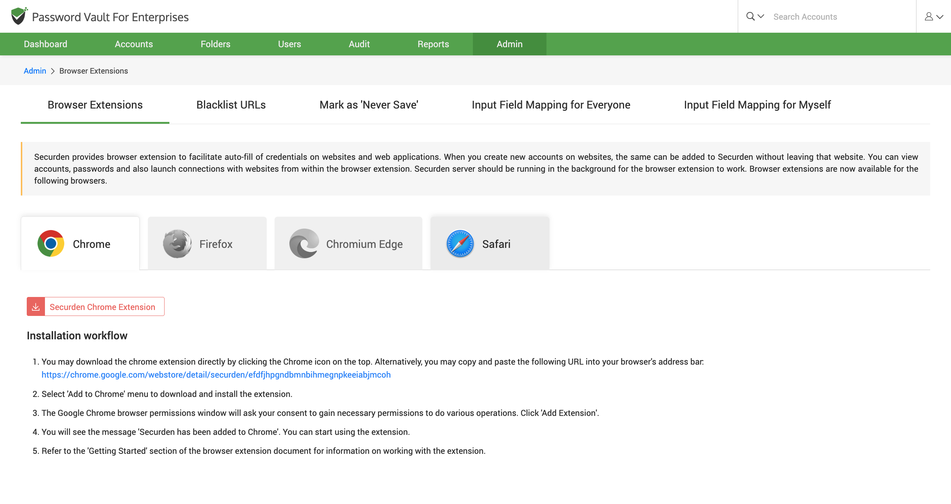Switch to Mark as 'Never Save' tab
This screenshot has width=951, height=504.
point(369,105)
